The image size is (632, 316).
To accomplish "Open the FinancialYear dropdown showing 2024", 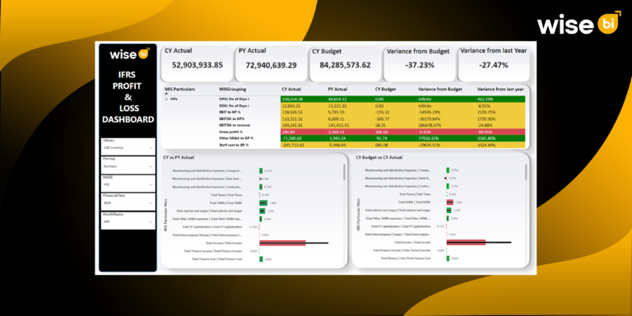I will point(128,203).
